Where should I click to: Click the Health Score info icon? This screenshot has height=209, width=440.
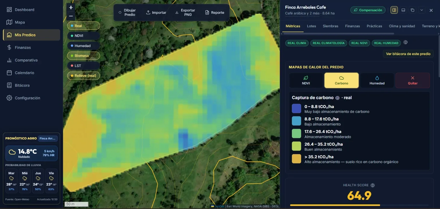point(373,185)
